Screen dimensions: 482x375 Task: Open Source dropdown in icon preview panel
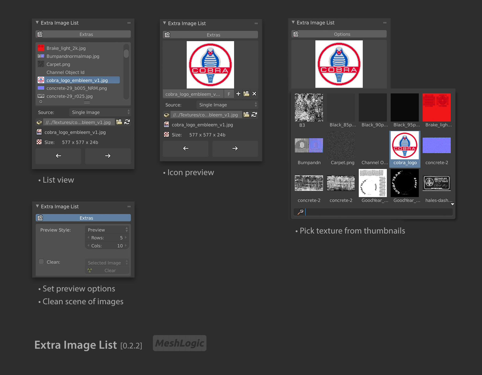pyautogui.click(x=227, y=105)
